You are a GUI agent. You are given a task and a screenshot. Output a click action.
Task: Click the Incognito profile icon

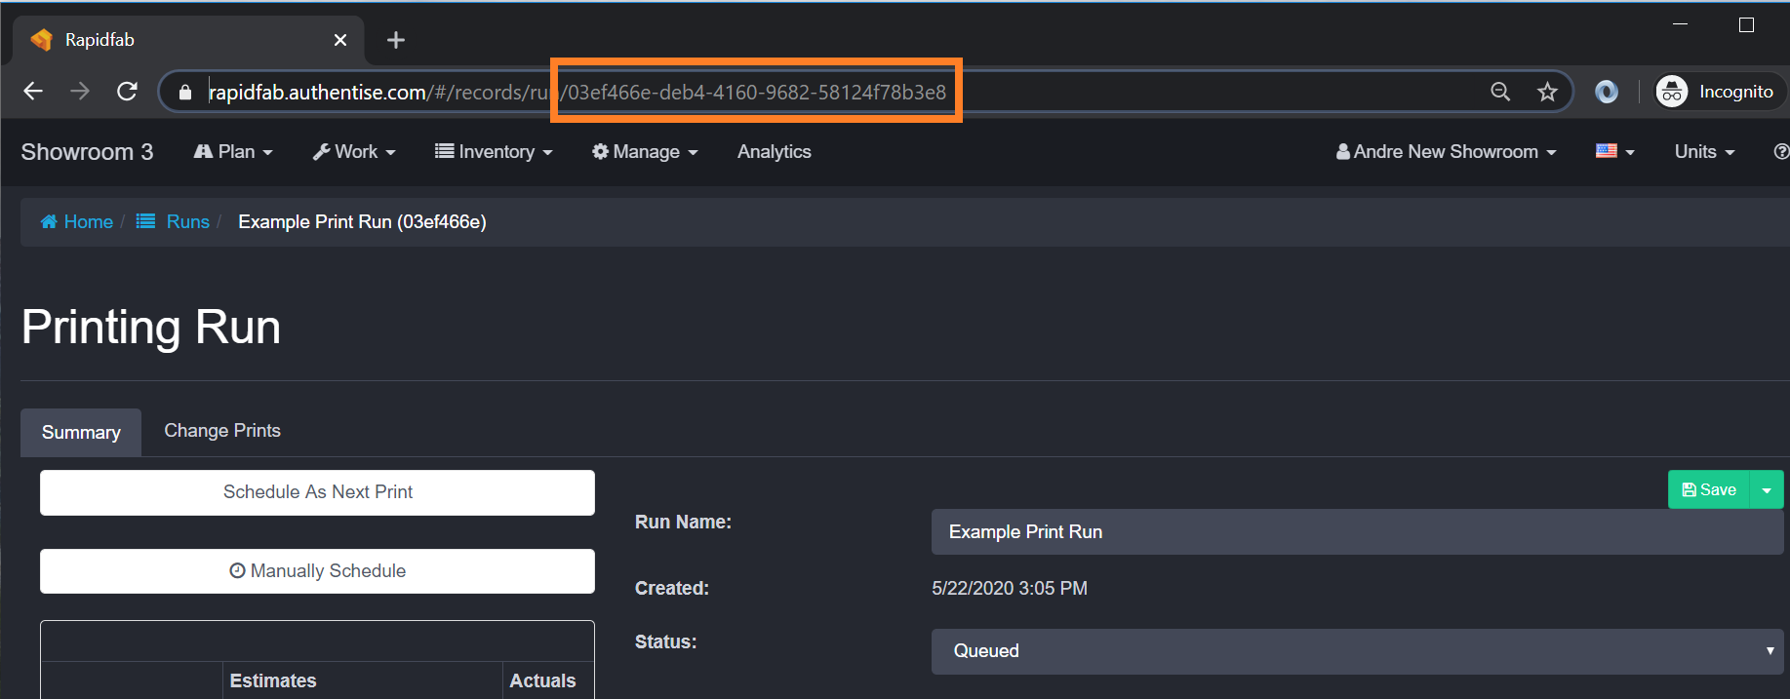click(1672, 92)
